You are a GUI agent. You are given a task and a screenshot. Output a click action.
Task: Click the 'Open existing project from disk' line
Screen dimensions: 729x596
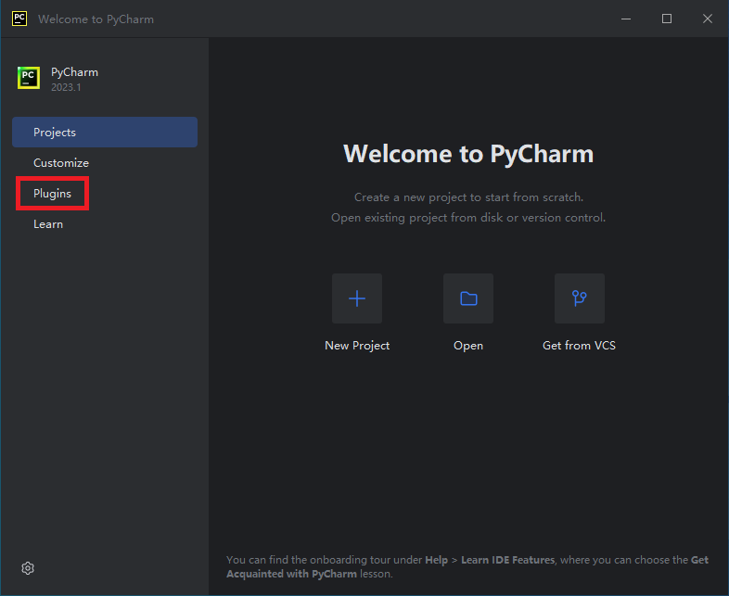tap(468, 218)
